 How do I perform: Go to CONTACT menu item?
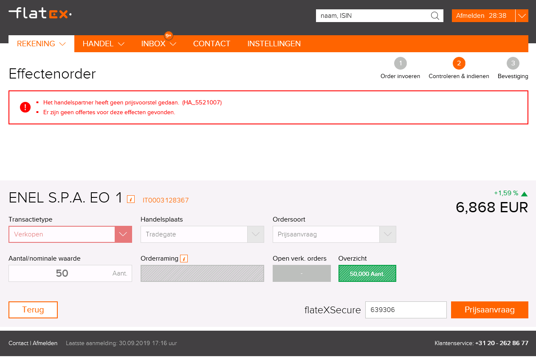[x=212, y=44]
